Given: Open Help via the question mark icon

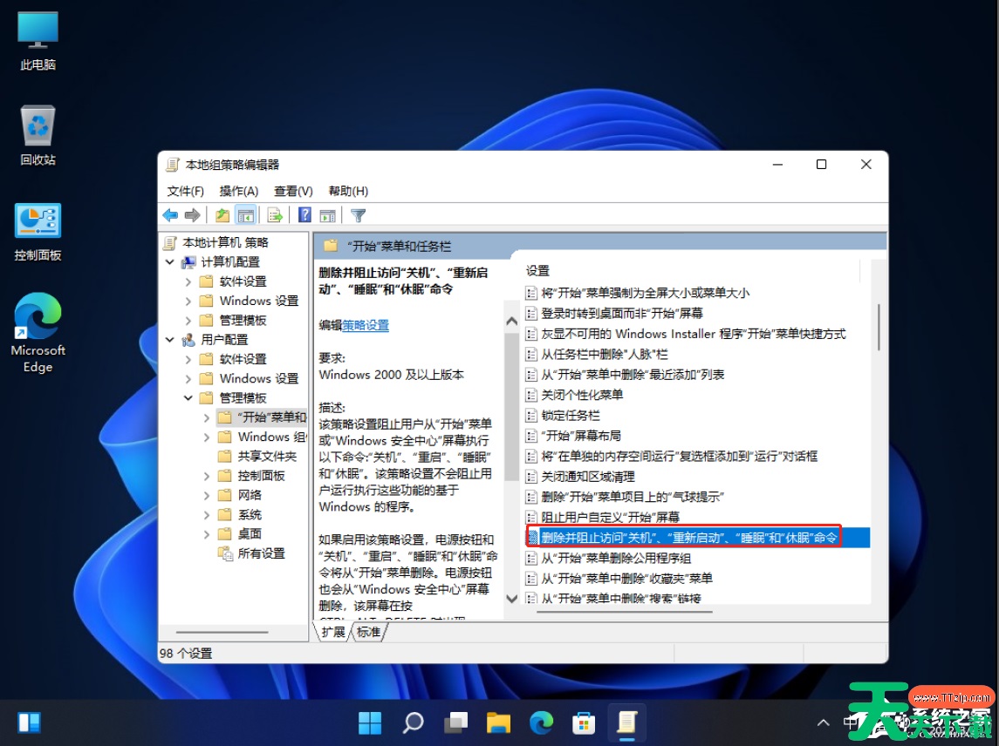Looking at the screenshot, I should (x=304, y=214).
